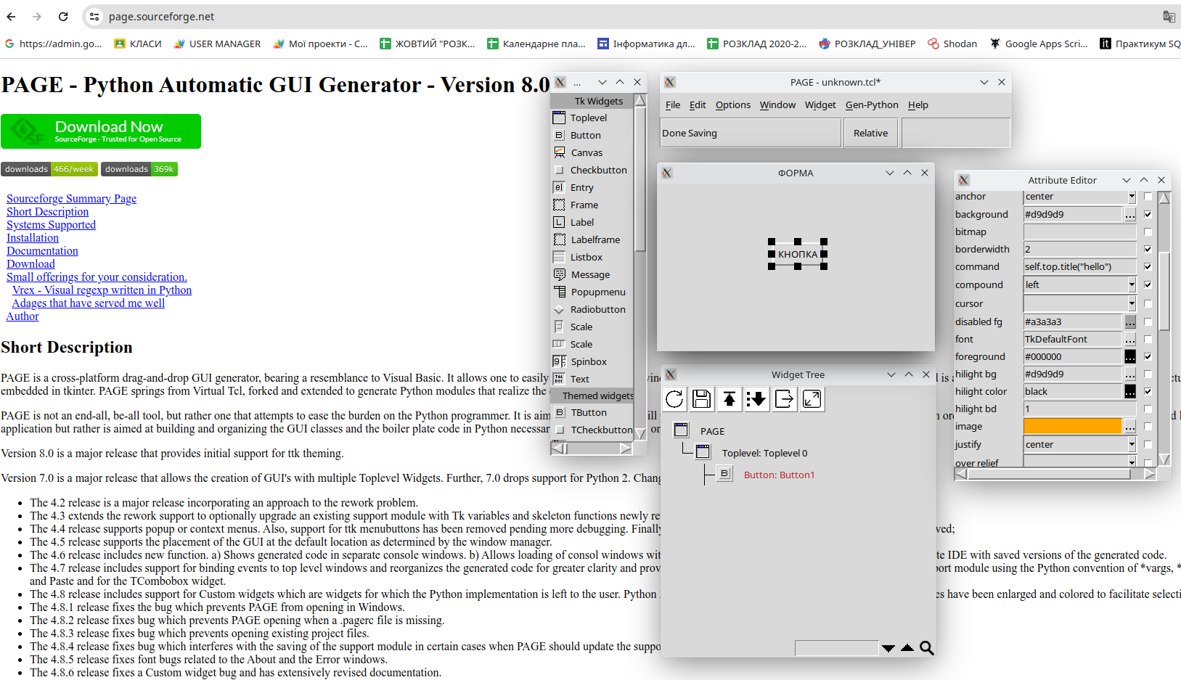Click the move-up arrow icon in Widget Tree
Image resolution: width=1181 pixels, height=680 pixels.
[x=730, y=398]
